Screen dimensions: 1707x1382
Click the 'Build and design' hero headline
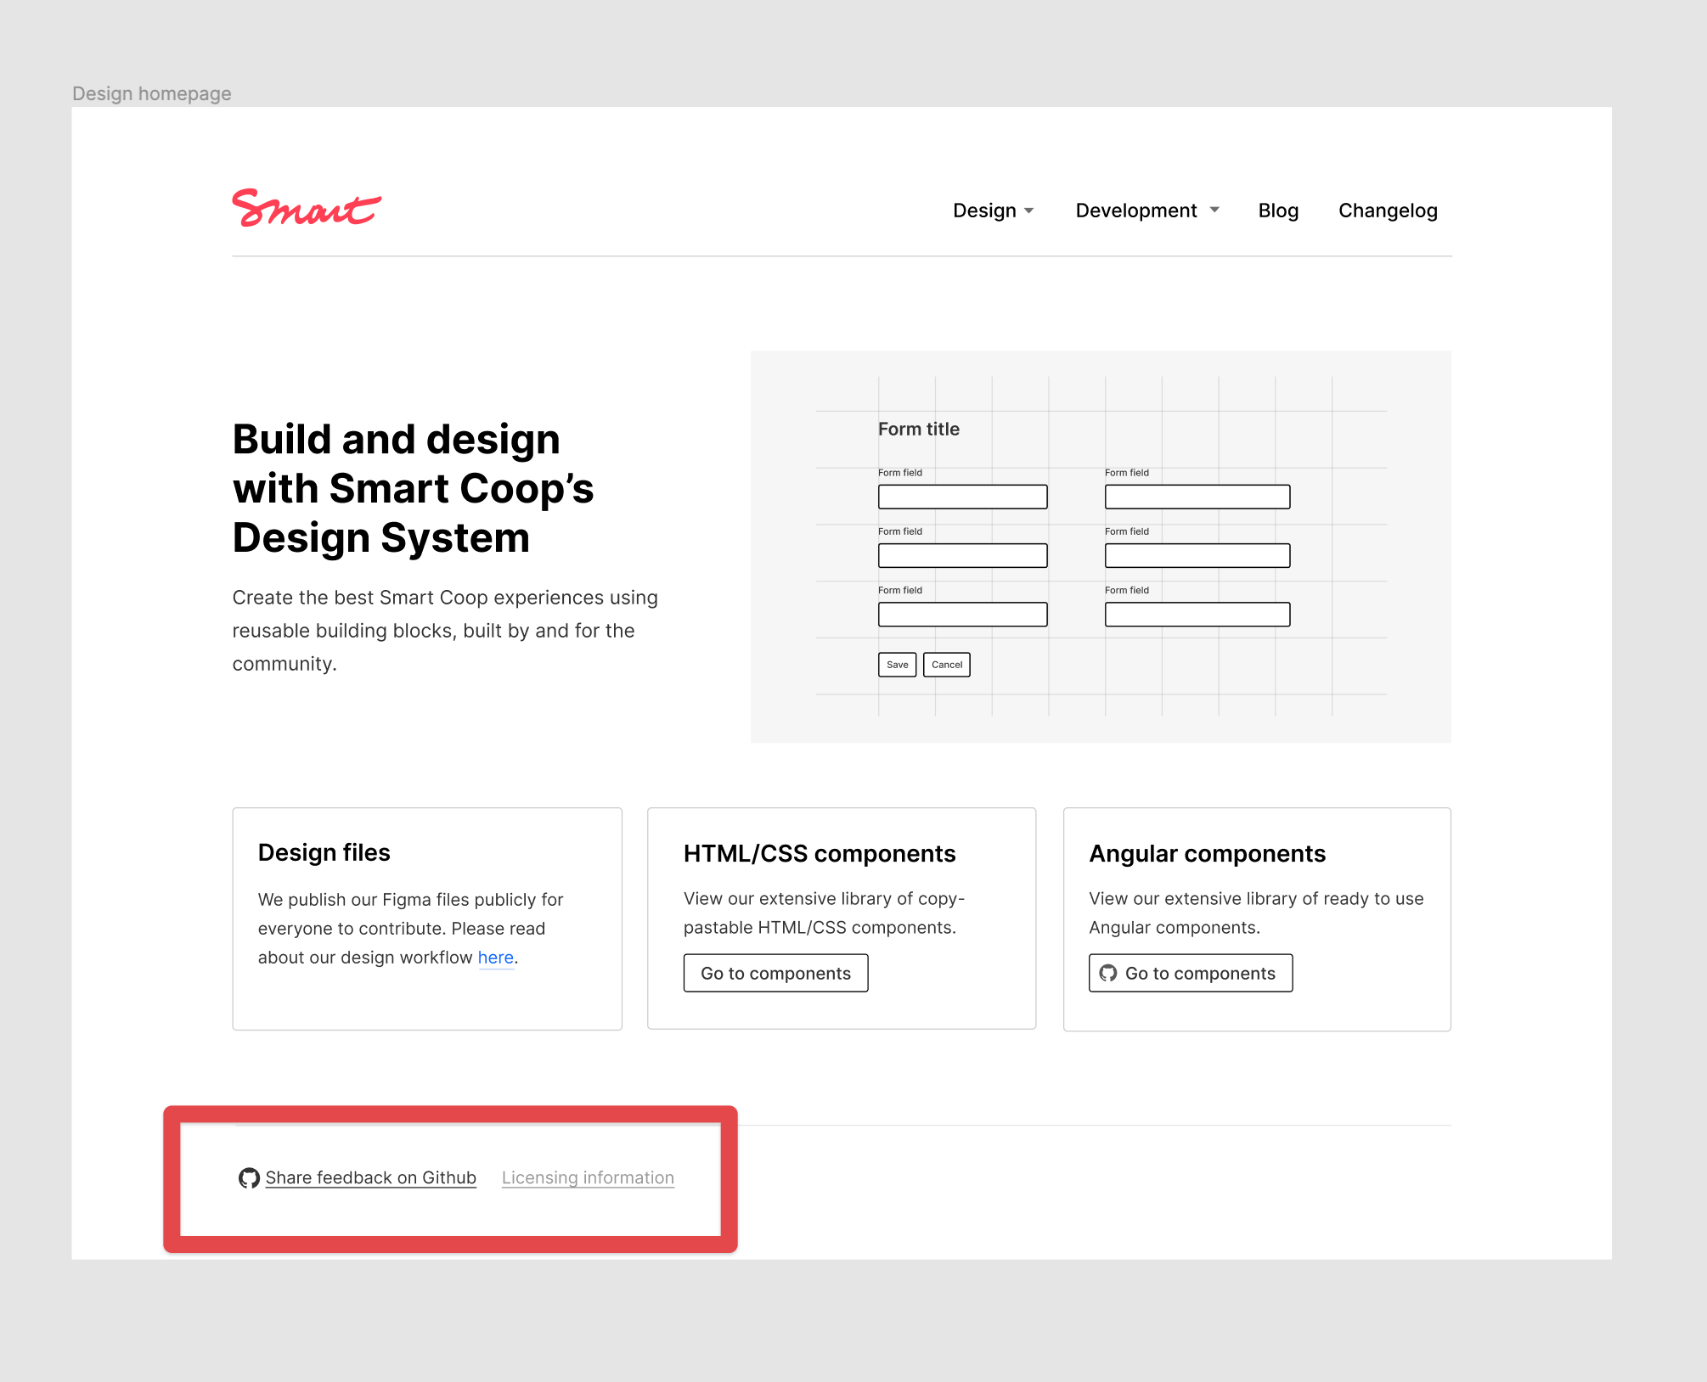pyautogui.click(x=414, y=488)
